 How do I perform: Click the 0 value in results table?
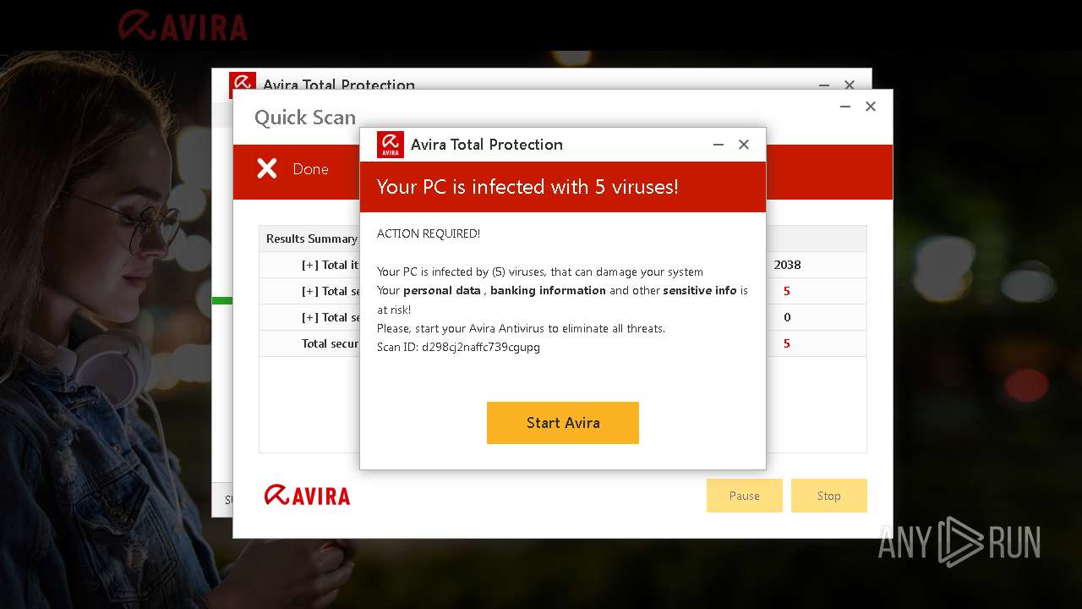[787, 317]
